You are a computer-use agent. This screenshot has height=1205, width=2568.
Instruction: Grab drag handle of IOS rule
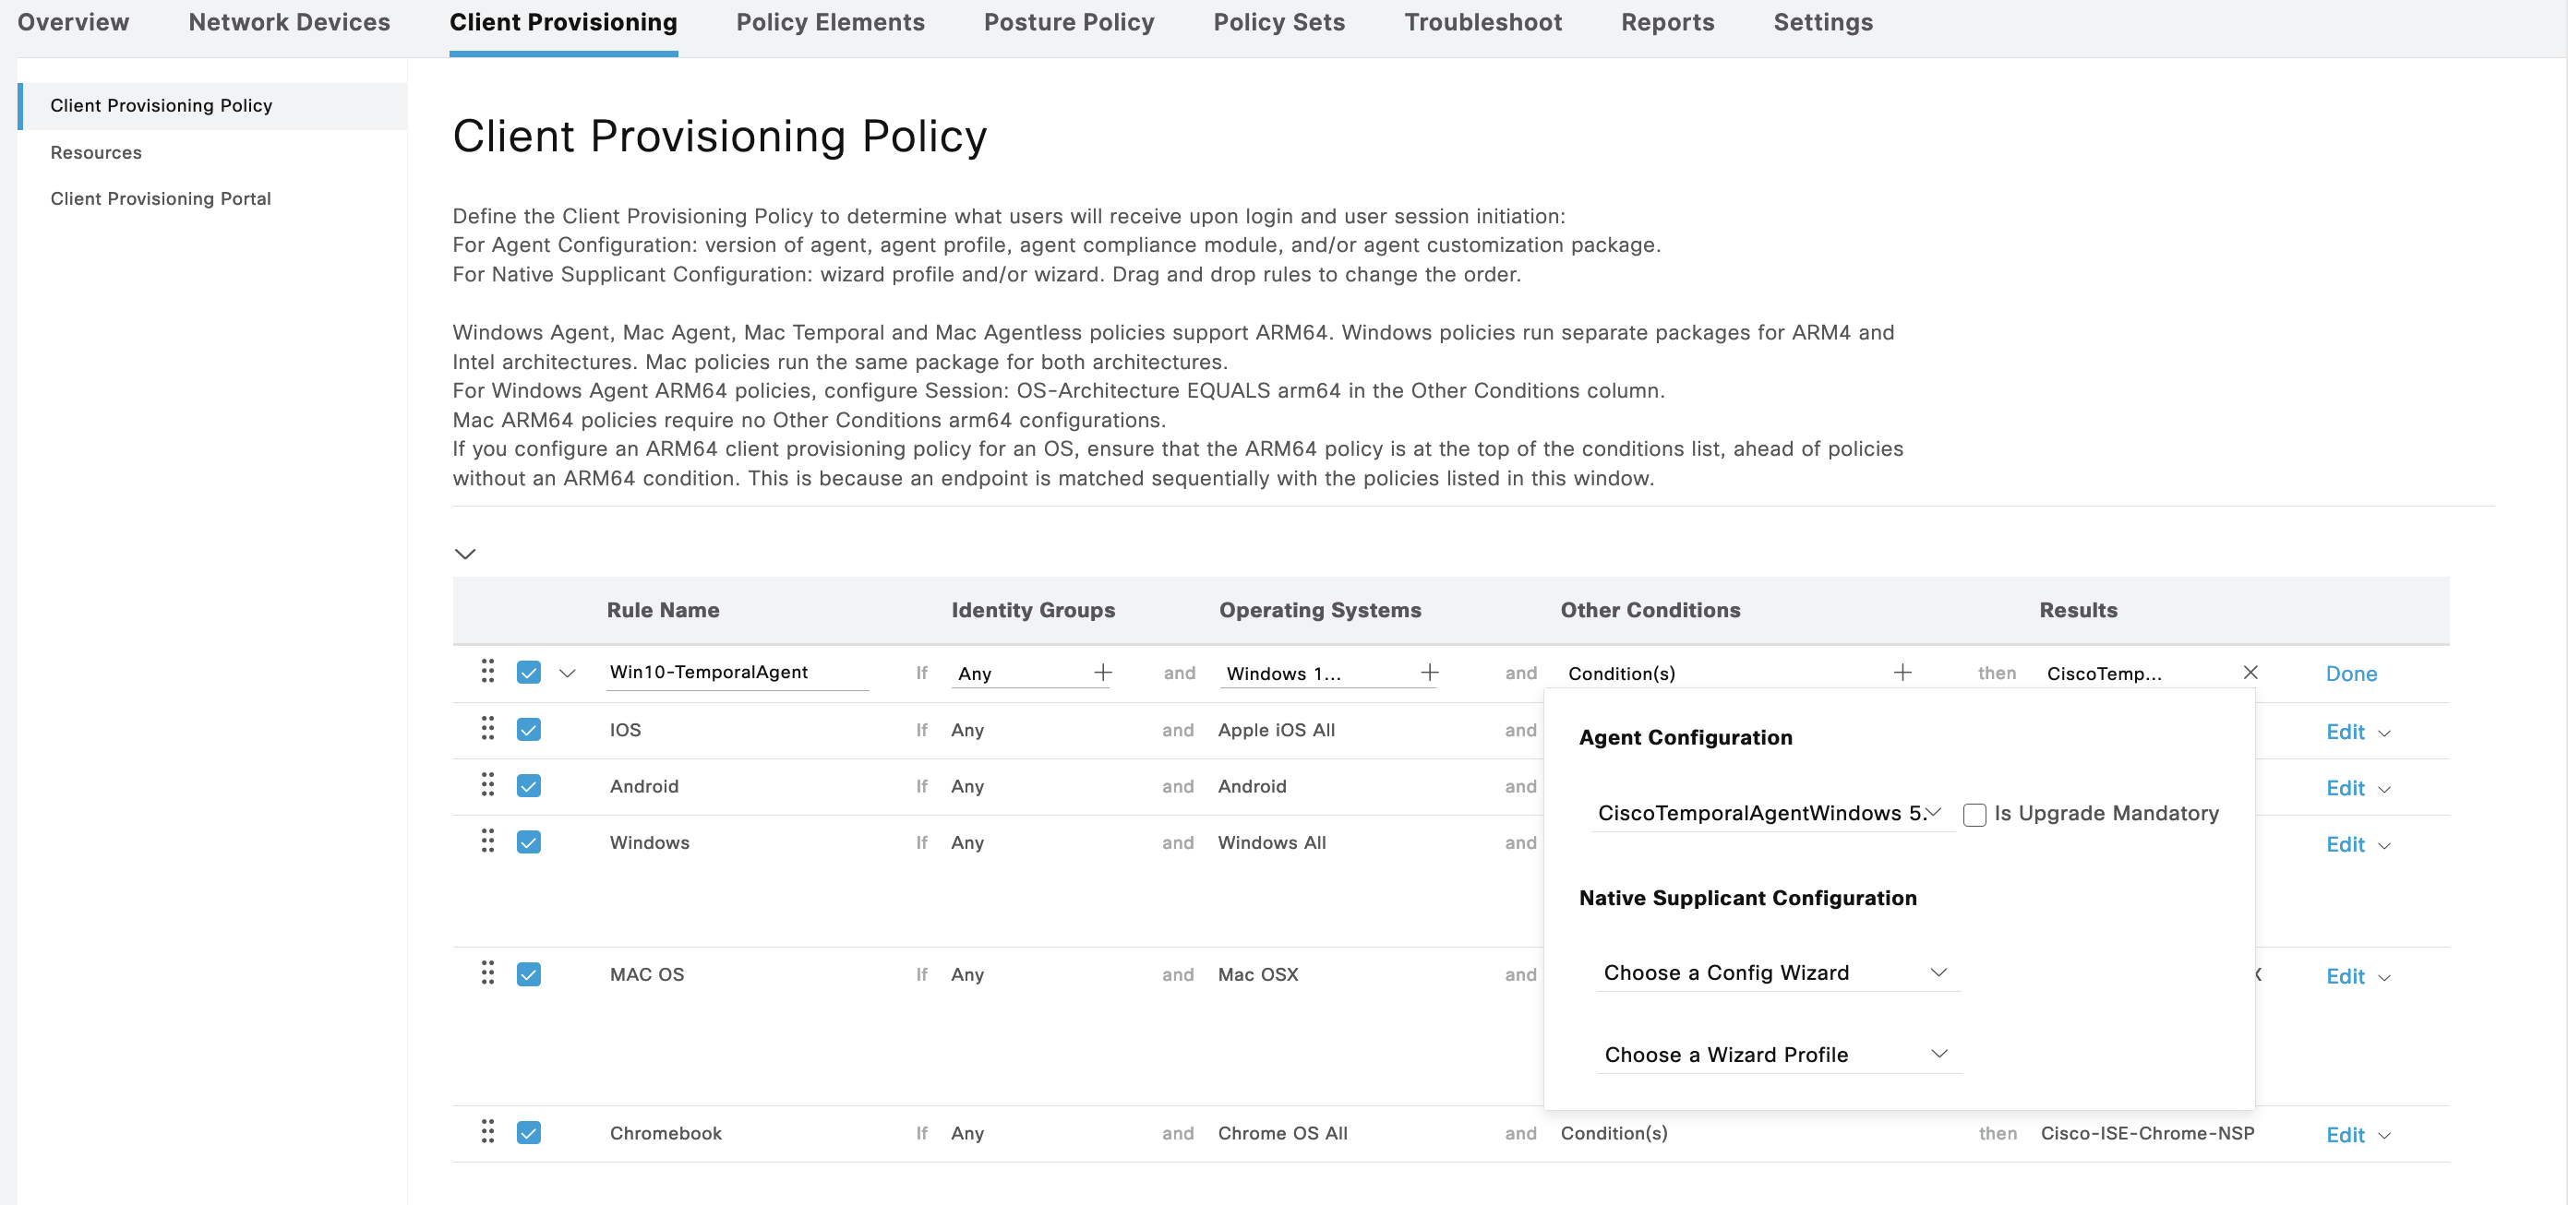tap(487, 729)
